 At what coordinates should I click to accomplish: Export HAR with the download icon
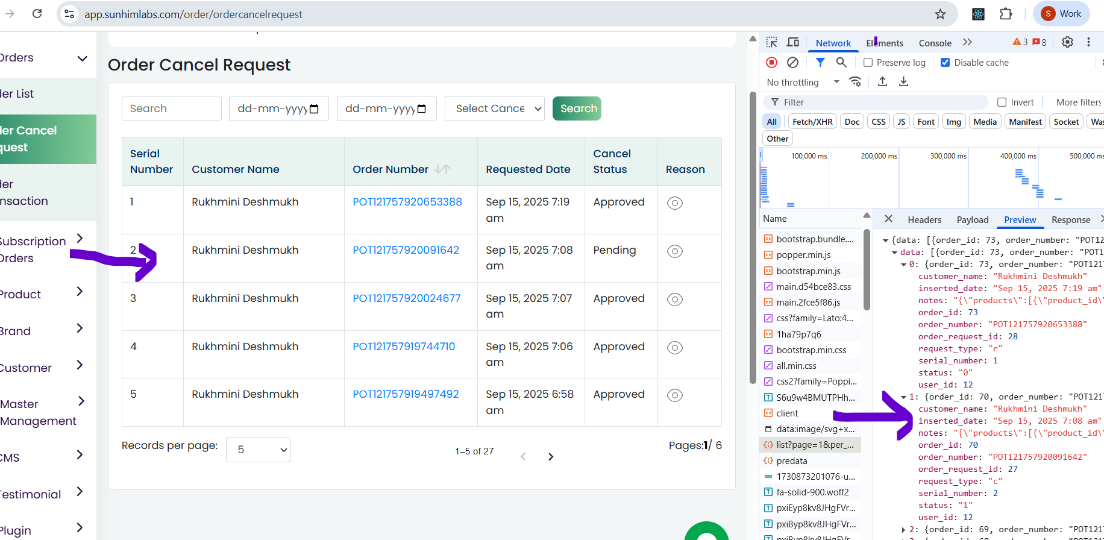(903, 81)
